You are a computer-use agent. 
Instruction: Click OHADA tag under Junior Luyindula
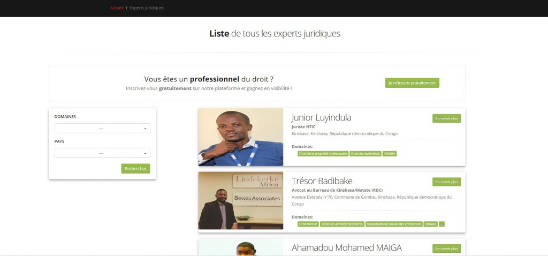pyautogui.click(x=390, y=154)
